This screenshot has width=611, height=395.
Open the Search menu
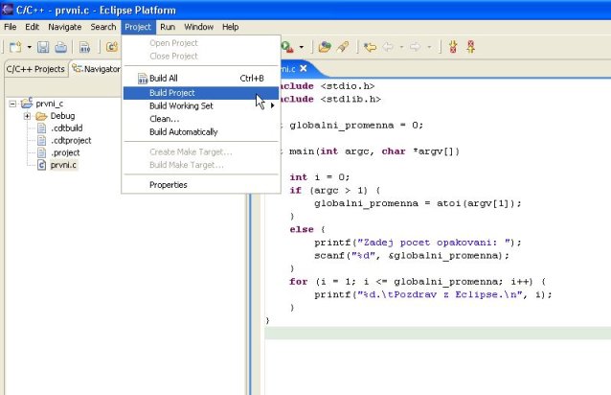point(103,27)
